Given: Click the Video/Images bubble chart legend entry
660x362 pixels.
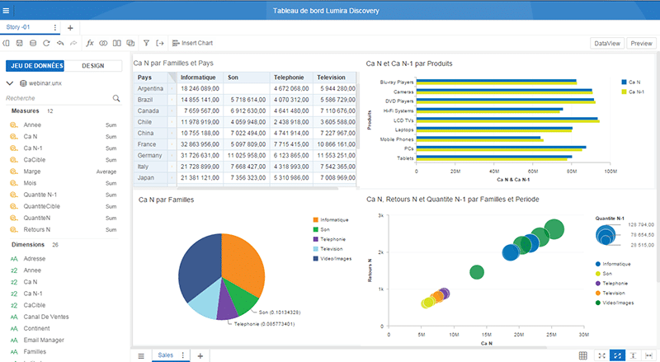Looking at the screenshot, I should point(615,303).
